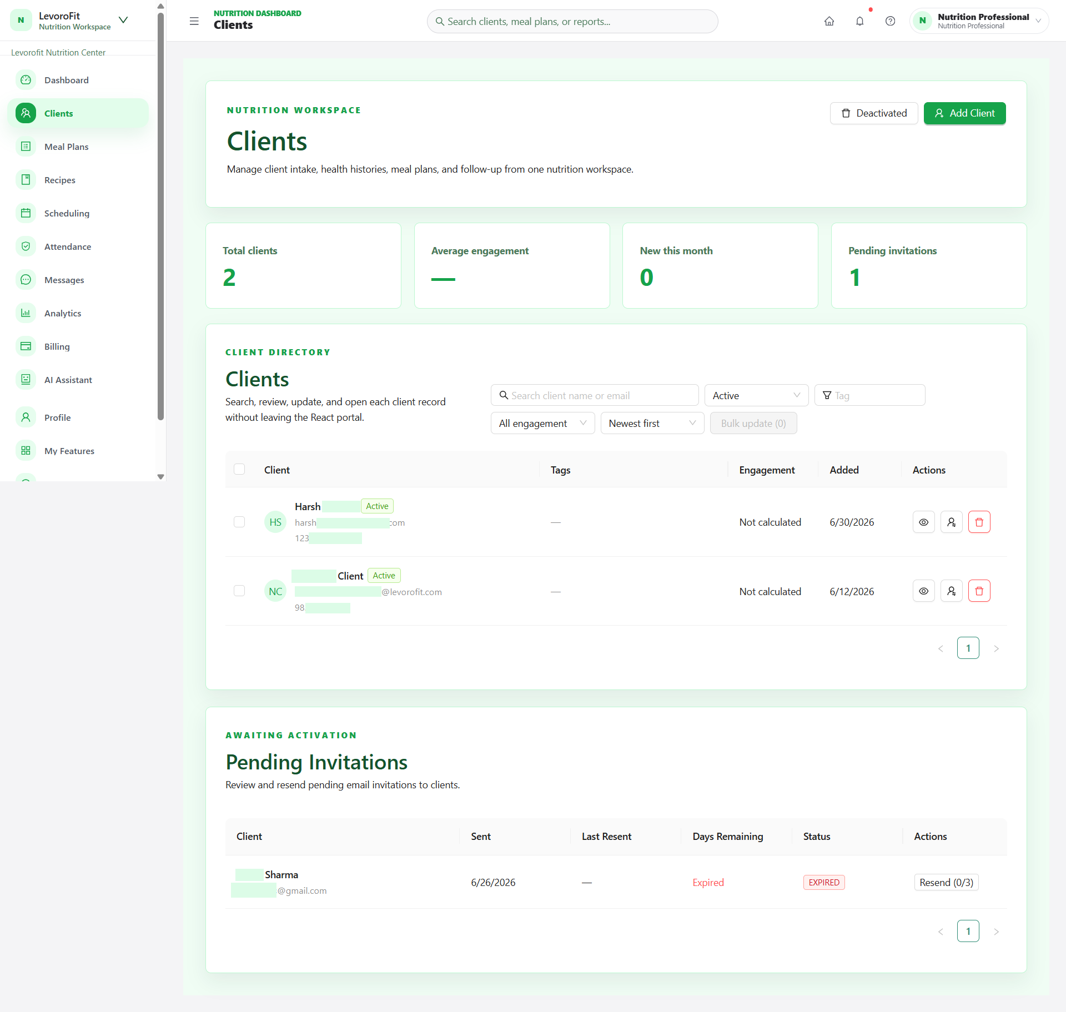Click the My Features grid icon

(26, 451)
